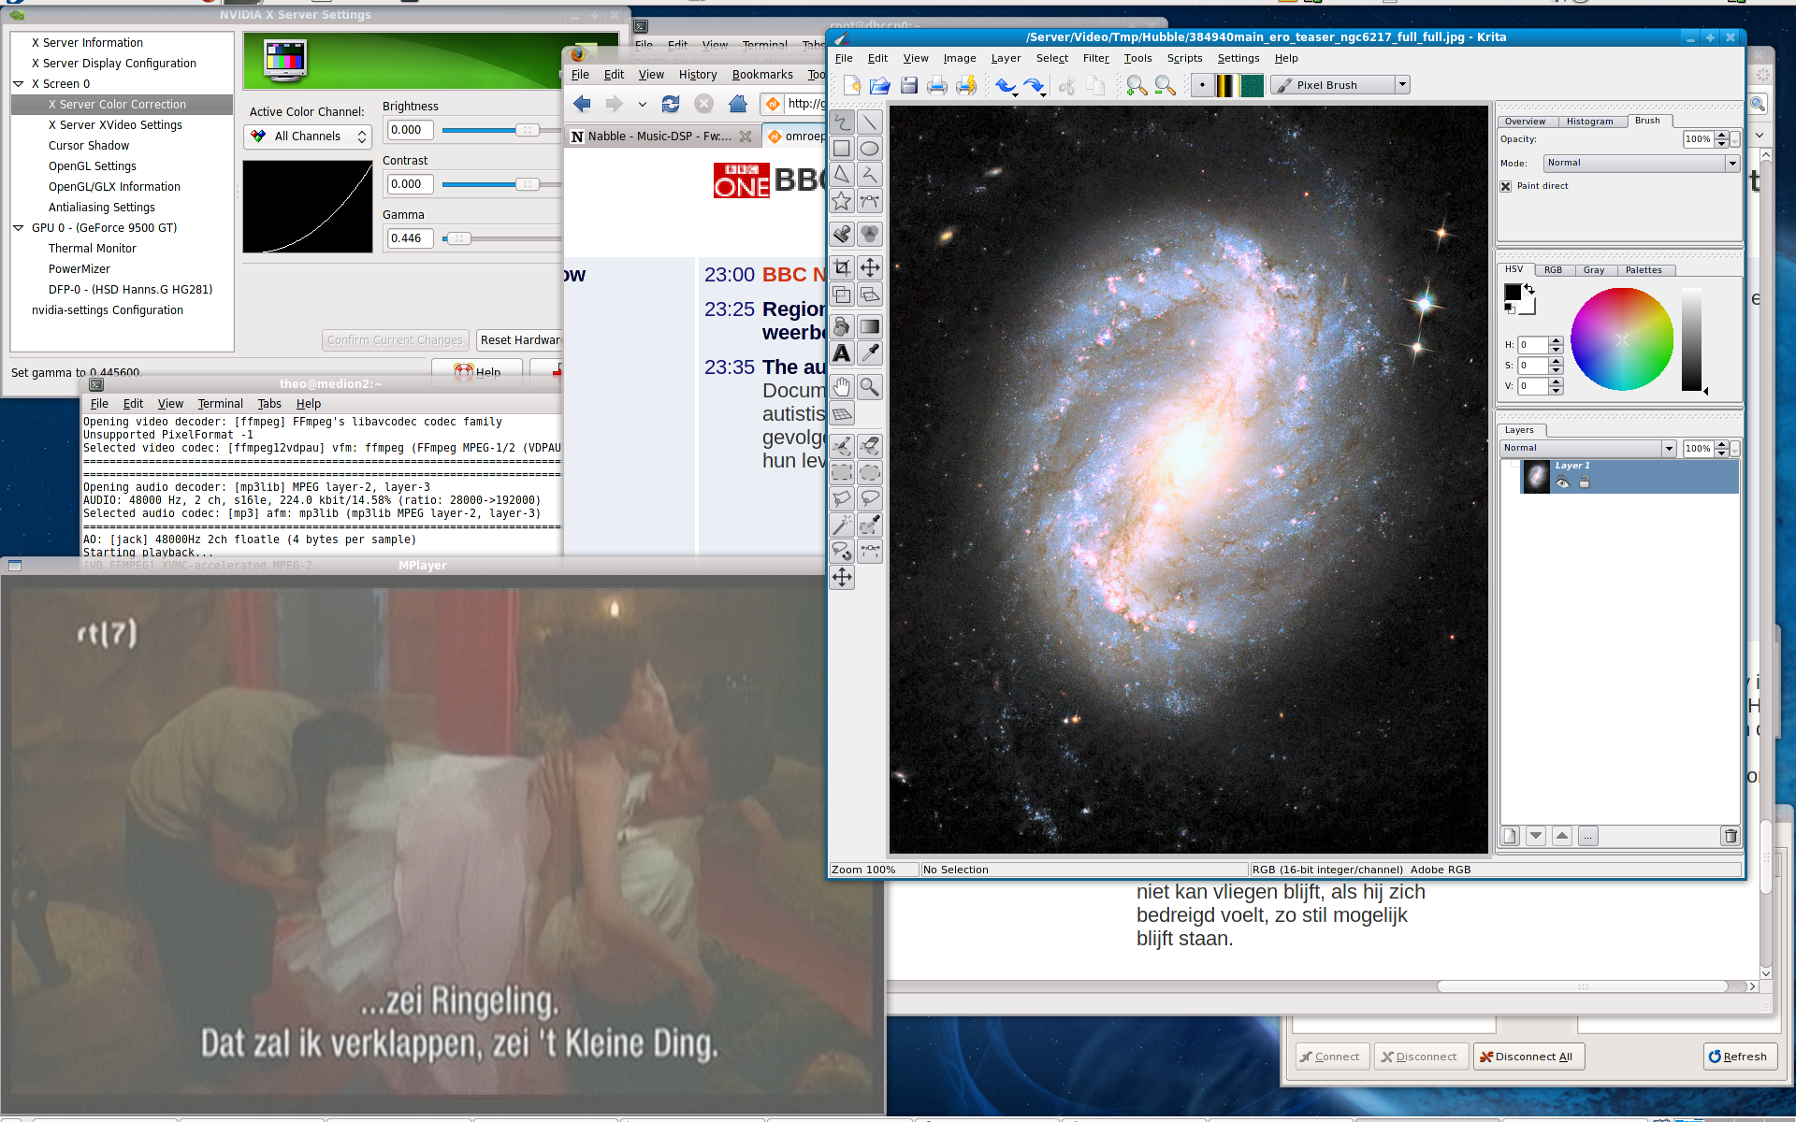Delete layer with trash icon in Layers panel
Image resolution: width=1796 pixels, height=1122 pixels.
[x=1730, y=836]
